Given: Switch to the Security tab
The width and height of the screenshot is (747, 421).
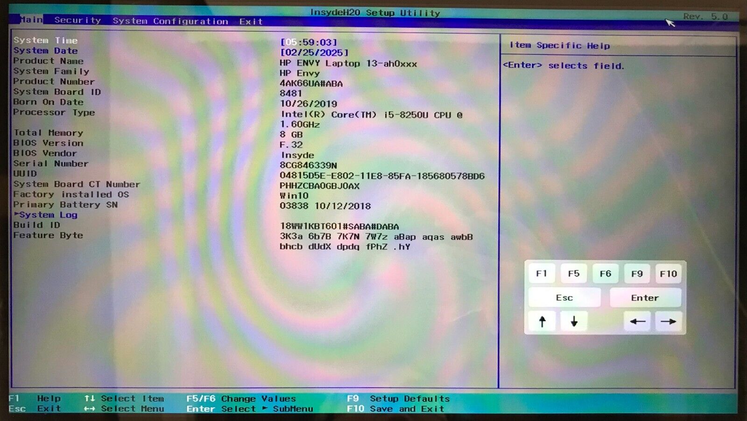Looking at the screenshot, I should coord(78,20).
